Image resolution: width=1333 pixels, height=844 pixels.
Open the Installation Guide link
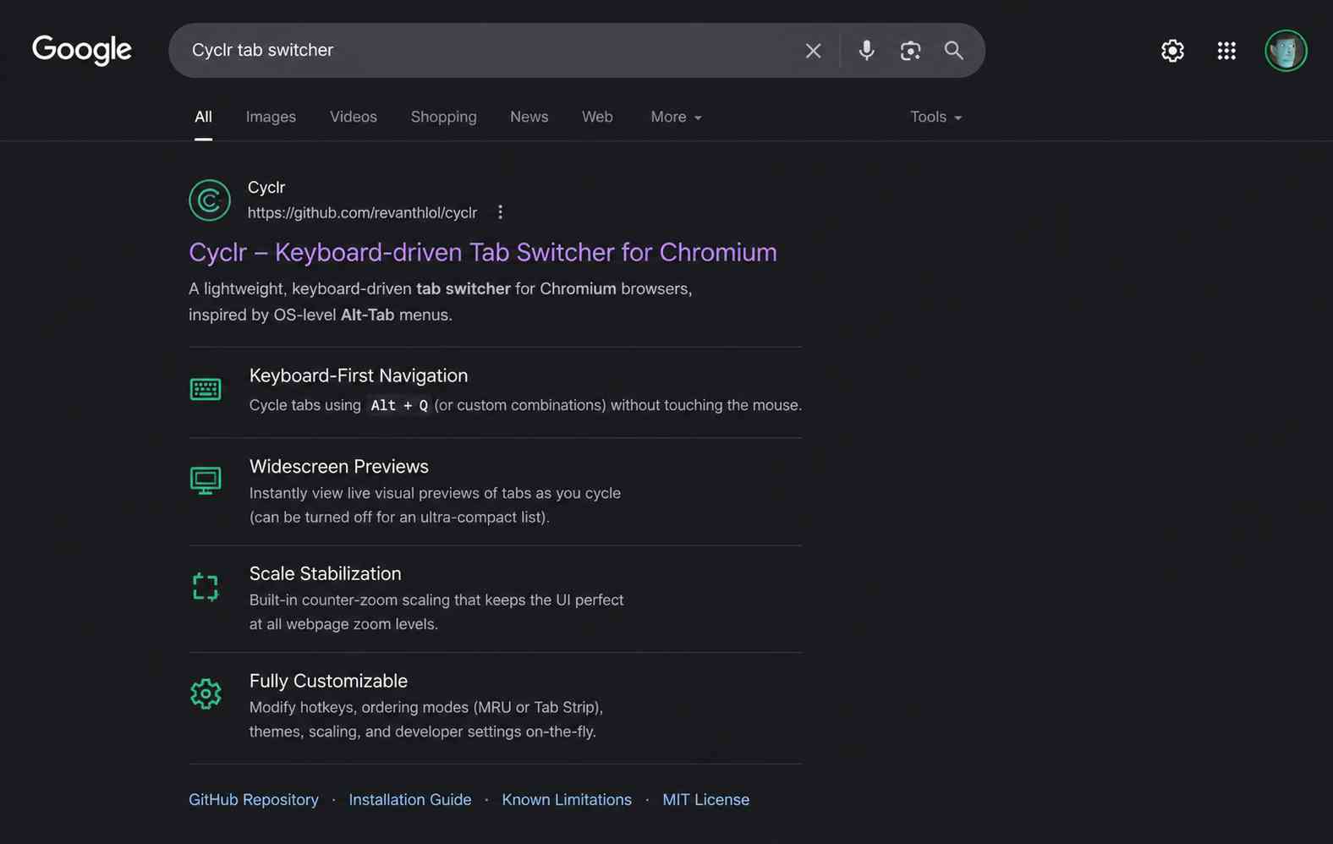click(x=410, y=799)
